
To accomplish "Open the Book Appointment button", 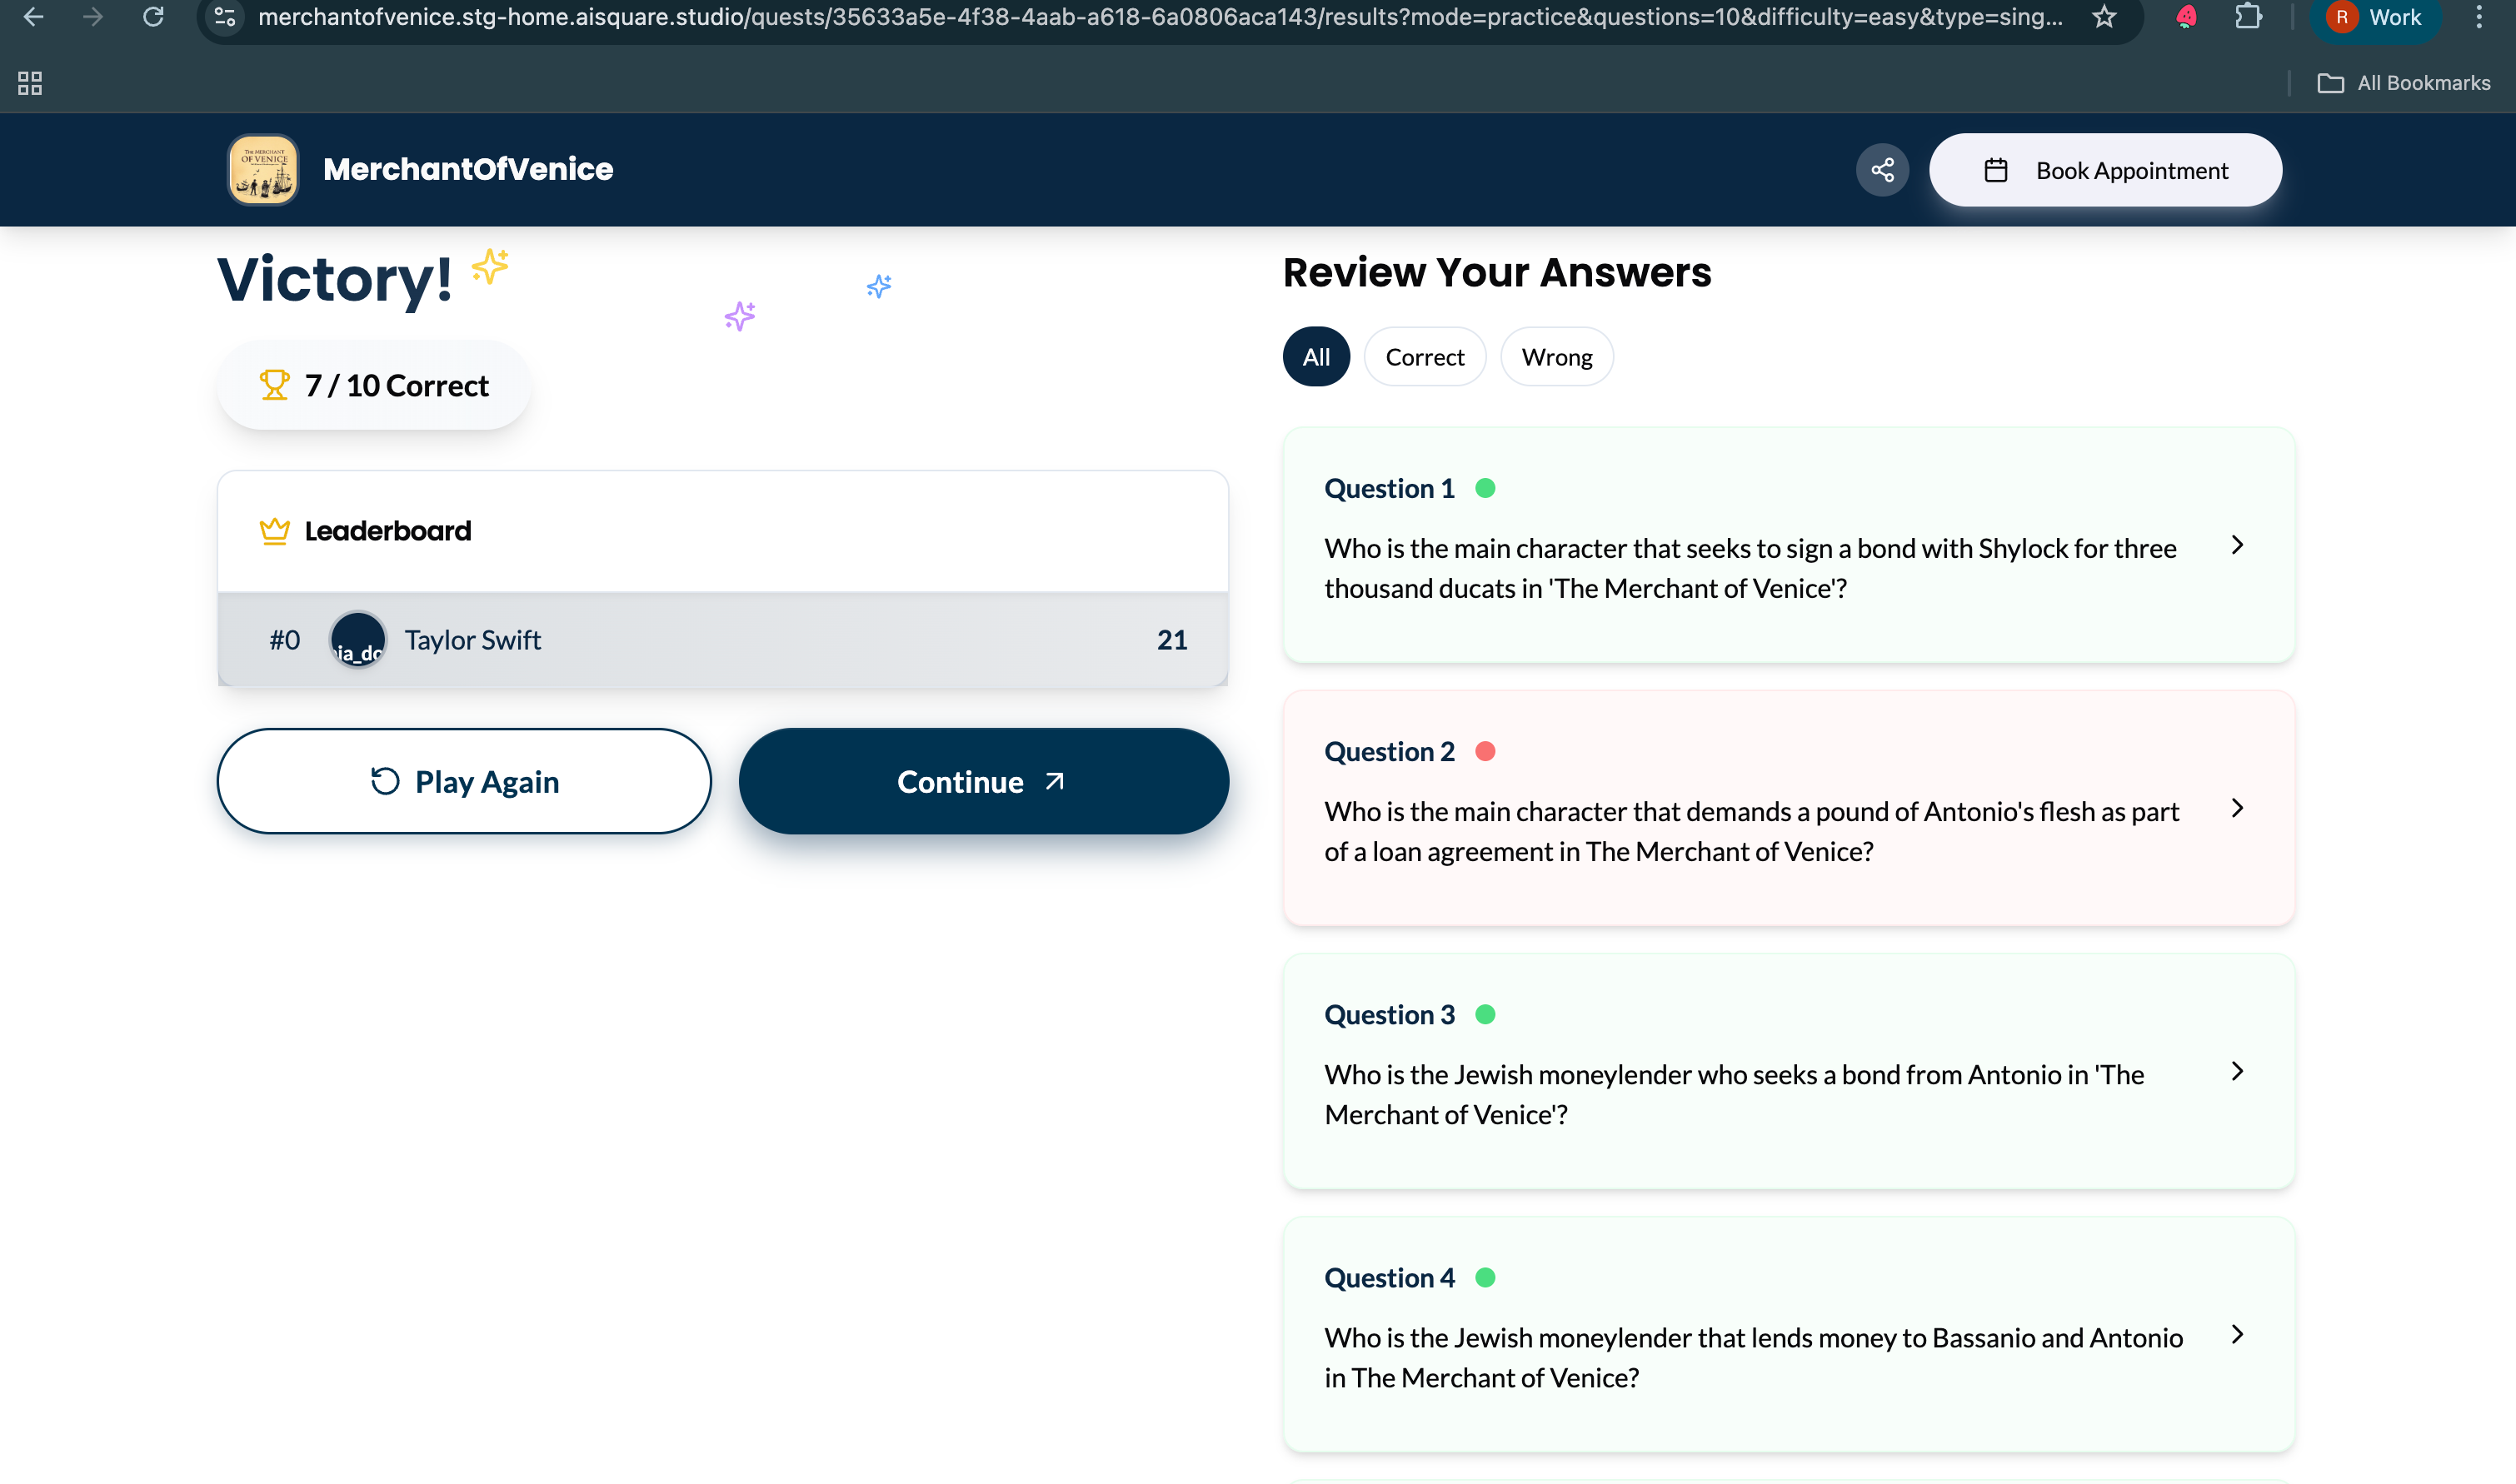I will tap(2104, 170).
